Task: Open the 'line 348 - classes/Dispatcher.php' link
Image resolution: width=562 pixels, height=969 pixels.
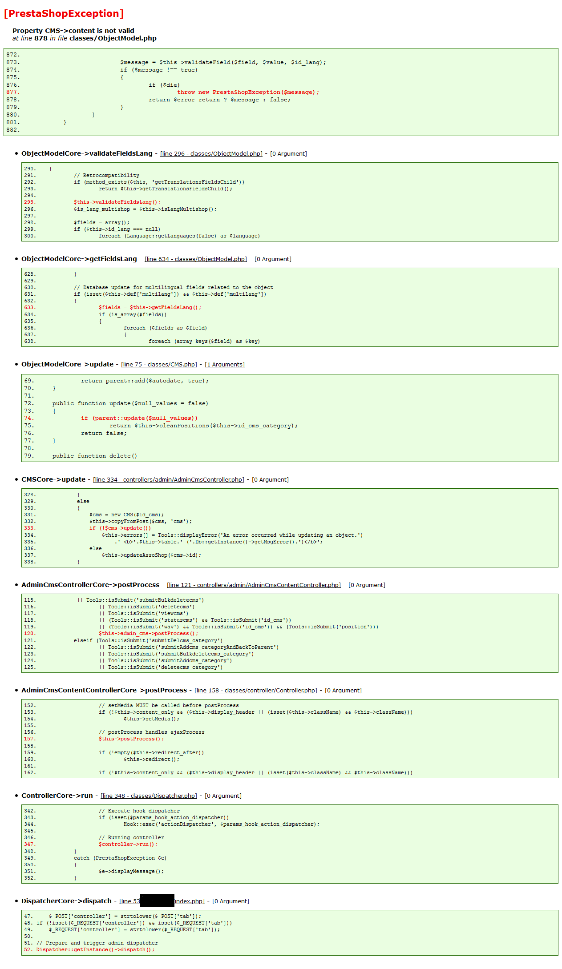Action: 149,796
